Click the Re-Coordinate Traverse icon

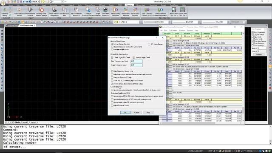pyautogui.click(x=76, y=12)
